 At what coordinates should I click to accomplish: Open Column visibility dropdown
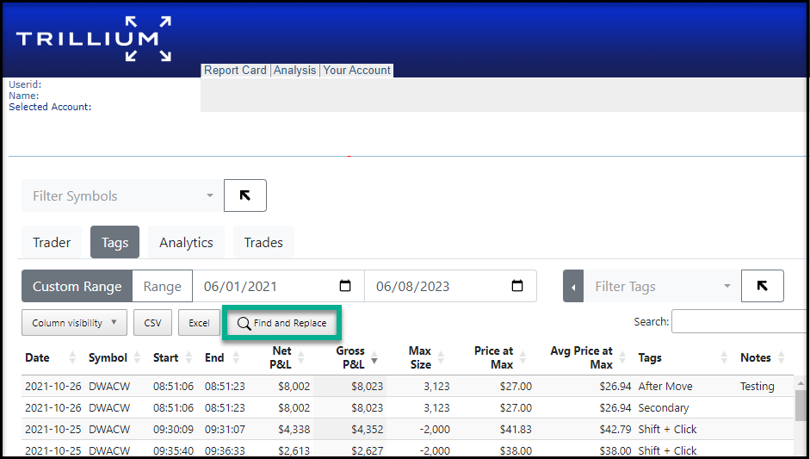pyautogui.click(x=74, y=323)
